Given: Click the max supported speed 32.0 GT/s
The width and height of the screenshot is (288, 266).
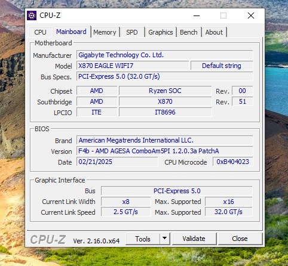Looking at the screenshot, I should (229, 212).
